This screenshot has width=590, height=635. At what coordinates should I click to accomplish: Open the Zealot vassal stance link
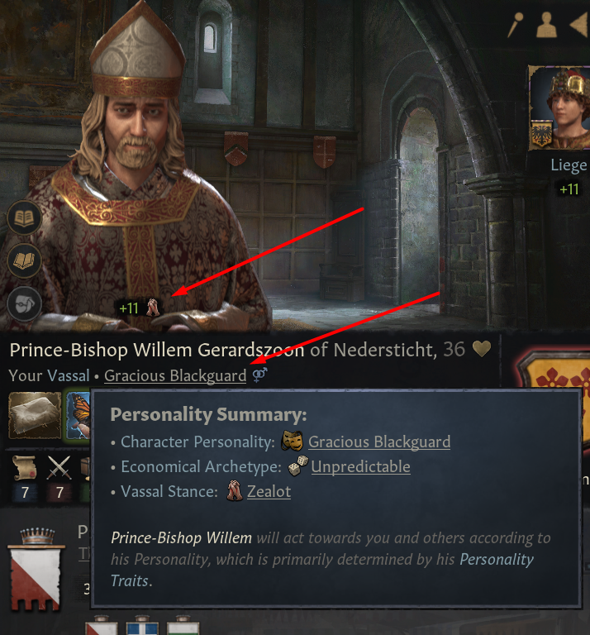coord(269,492)
